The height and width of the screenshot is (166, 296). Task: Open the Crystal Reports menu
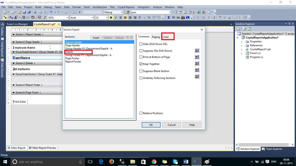[x=126, y=7]
